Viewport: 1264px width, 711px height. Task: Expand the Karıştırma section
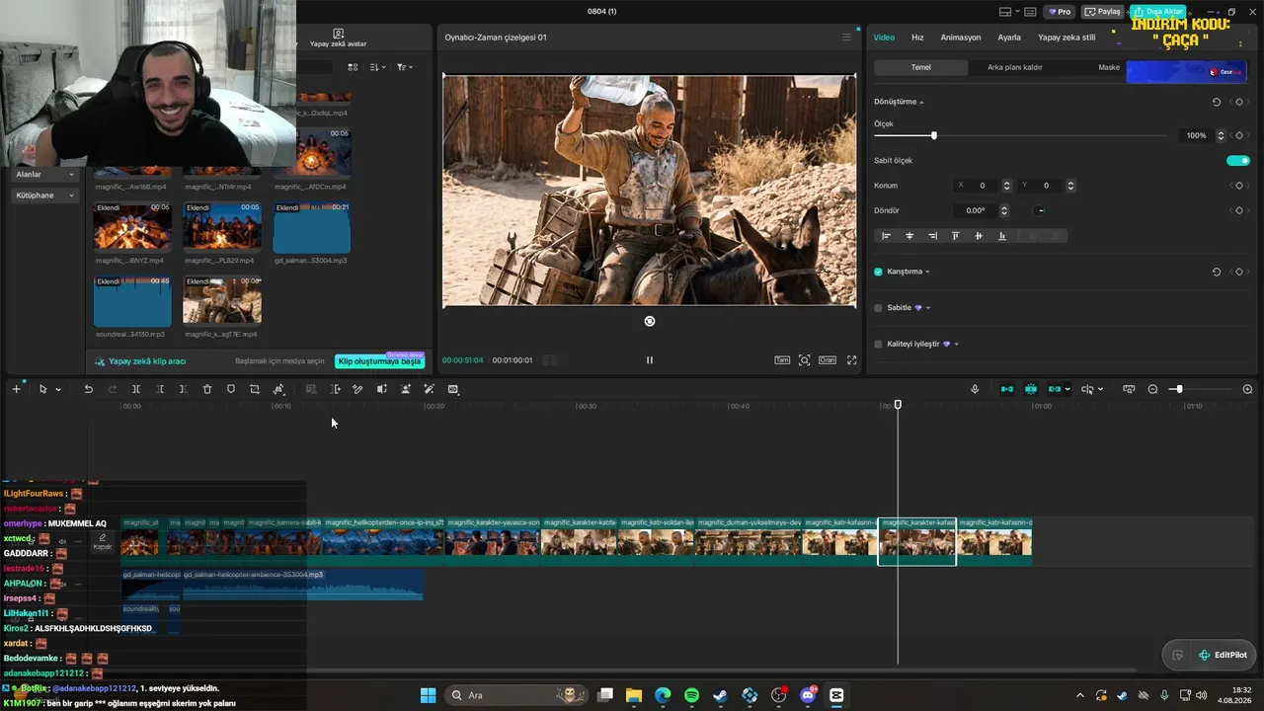tap(927, 272)
